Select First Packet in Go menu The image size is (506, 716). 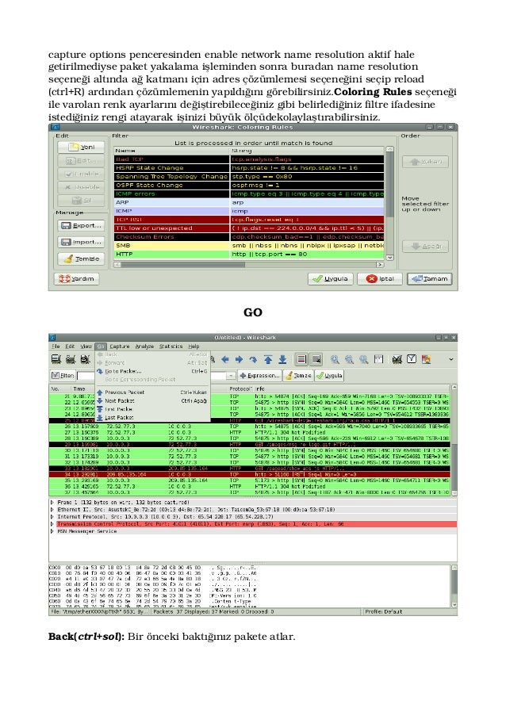[x=152, y=409]
